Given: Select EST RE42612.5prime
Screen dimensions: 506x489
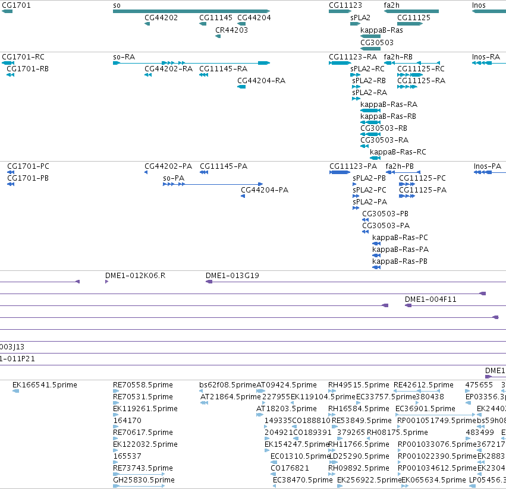Looking at the screenshot, I should coord(424,385).
